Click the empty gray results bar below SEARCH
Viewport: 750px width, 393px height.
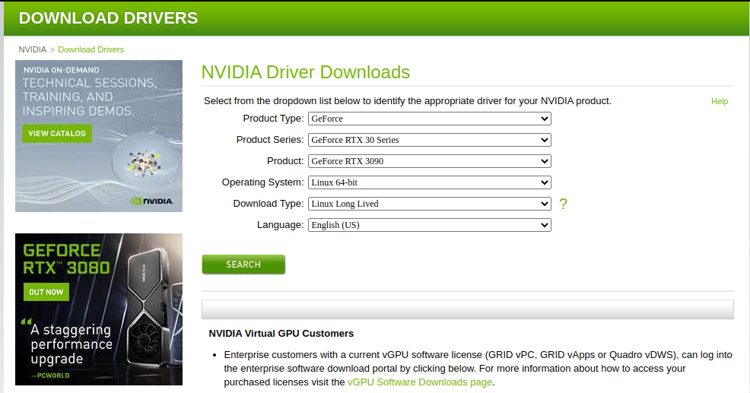tap(467, 309)
